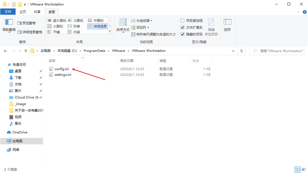Toggle File name extensions (文件扩展名) checkbox
Viewport: 308px width, 173px height.
pyautogui.click(x=183, y=27)
